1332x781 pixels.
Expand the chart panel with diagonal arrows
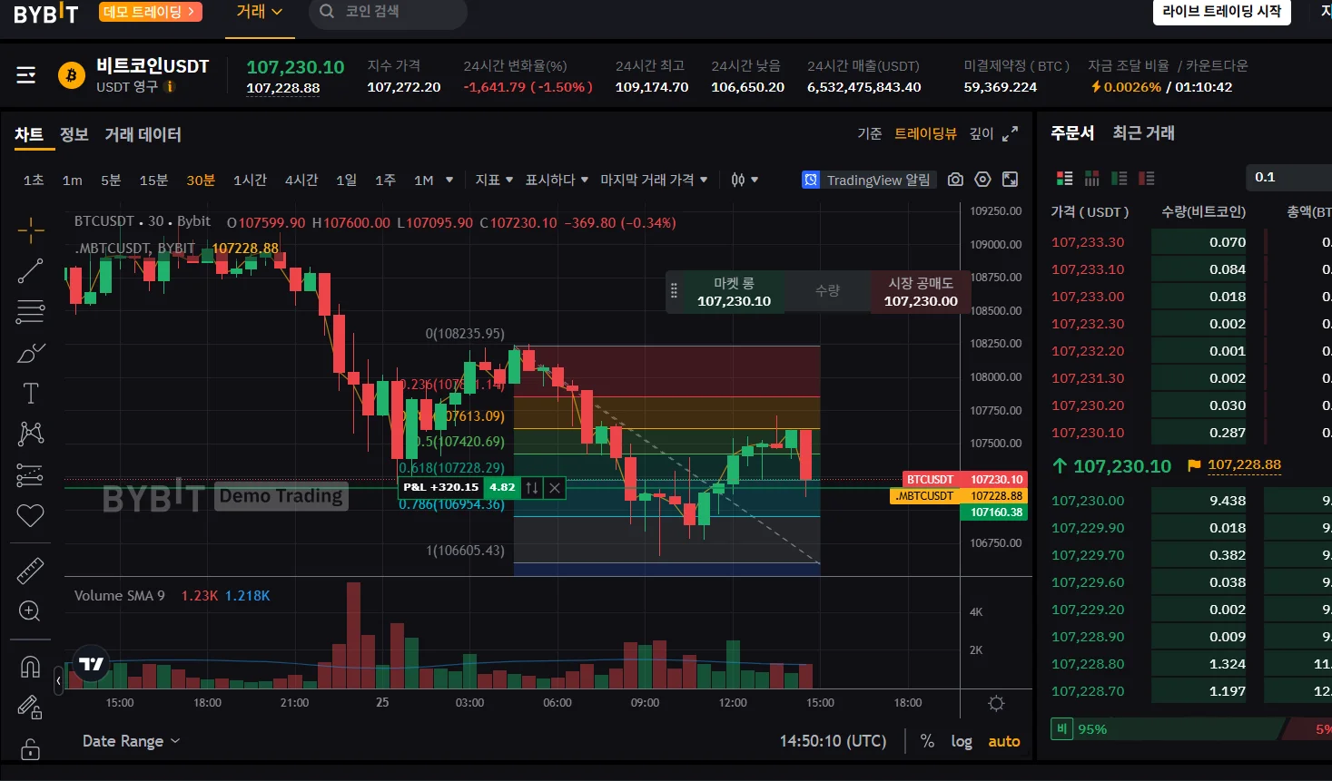click(1010, 134)
